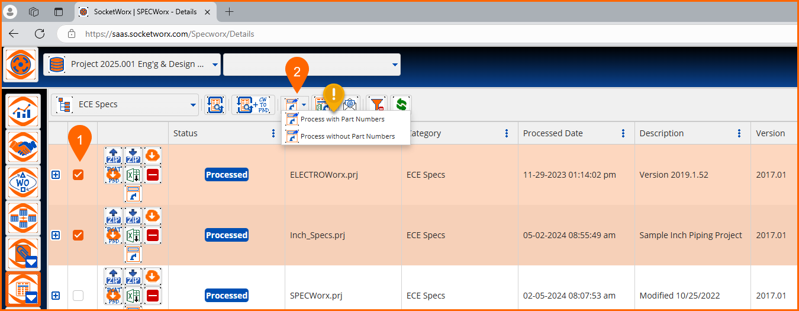
Task: Open the paperclip document sidebar icon
Action: (23, 254)
